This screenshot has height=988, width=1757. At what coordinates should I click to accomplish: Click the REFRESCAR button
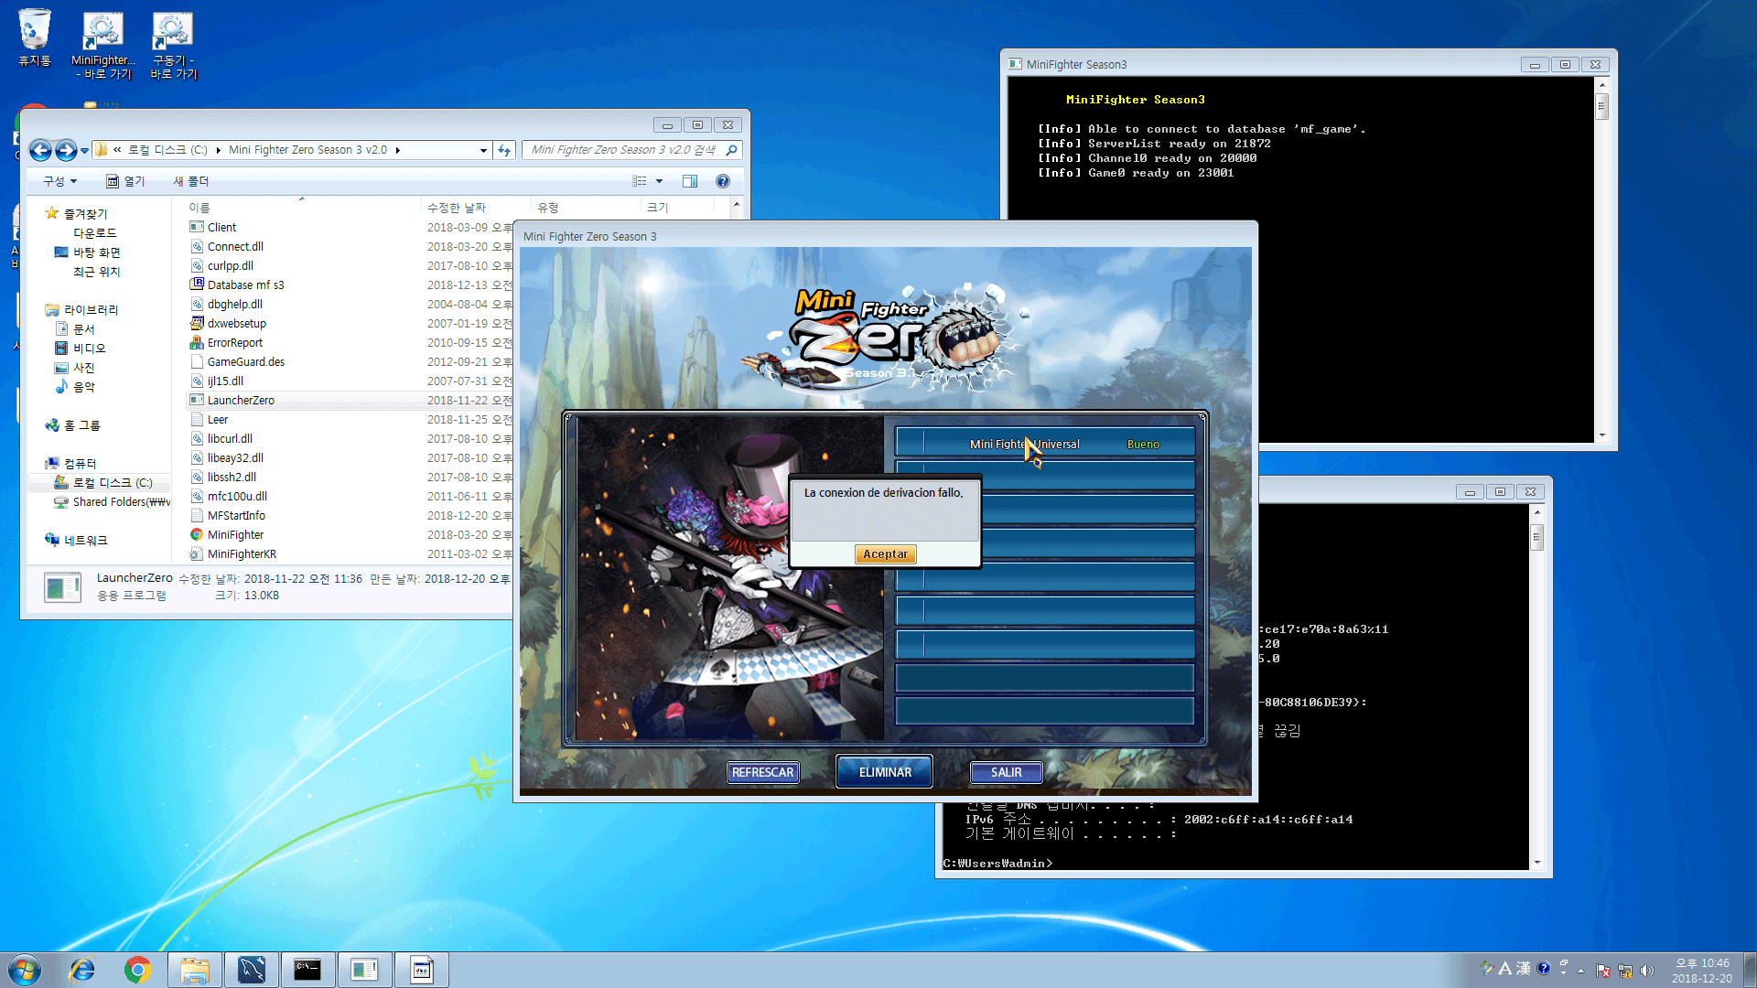tap(762, 772)
